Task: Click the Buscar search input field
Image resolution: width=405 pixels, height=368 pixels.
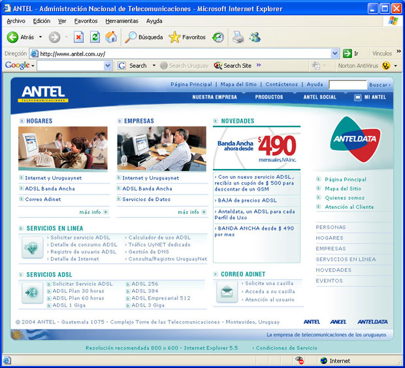Action: (x=347, y=85)
